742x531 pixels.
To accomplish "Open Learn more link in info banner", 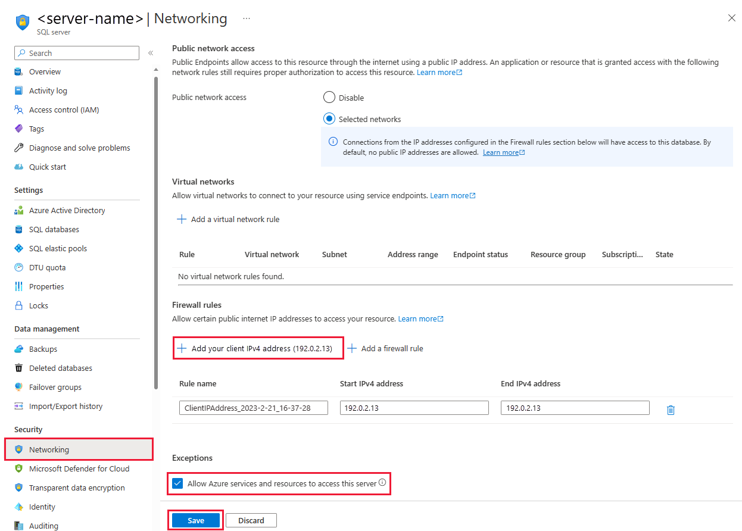I will (504, 152).
